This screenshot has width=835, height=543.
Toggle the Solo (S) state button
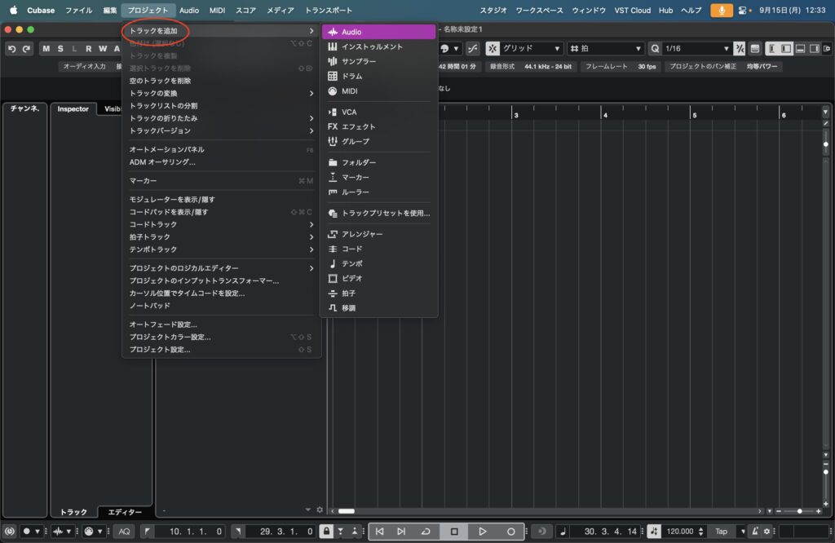pyautogui.click(x=60, y=49)
